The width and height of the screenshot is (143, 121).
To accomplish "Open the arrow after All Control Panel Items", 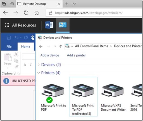I will 111,46.
